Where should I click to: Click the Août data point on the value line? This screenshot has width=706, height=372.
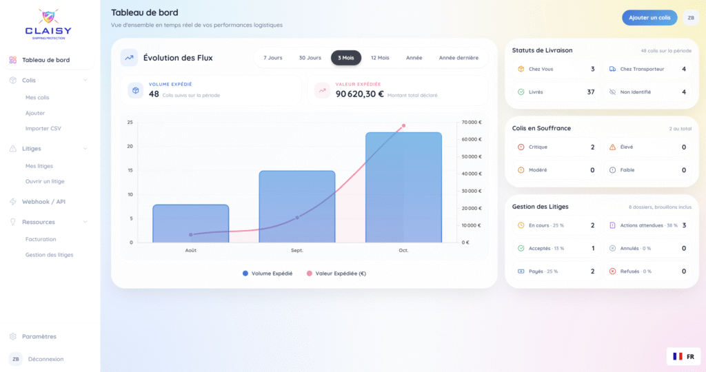pos(191,235)
